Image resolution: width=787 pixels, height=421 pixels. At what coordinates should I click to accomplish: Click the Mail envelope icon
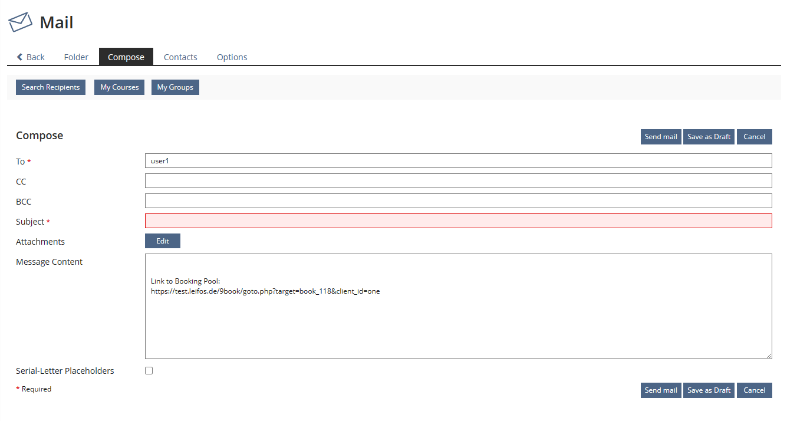(x=20, y=22)
